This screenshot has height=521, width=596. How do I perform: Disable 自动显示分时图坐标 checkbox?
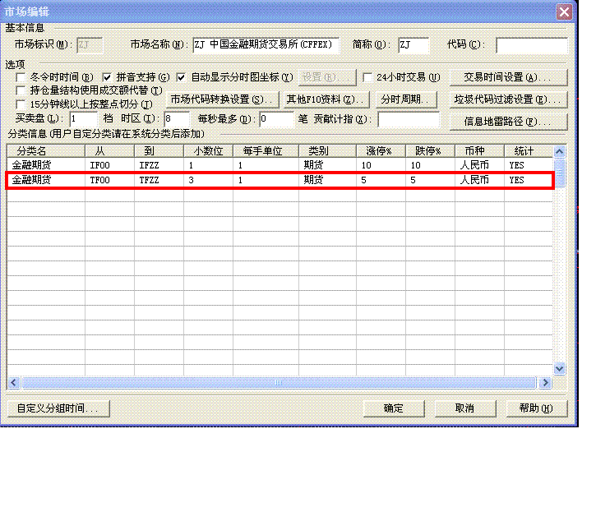pos(181,77)
